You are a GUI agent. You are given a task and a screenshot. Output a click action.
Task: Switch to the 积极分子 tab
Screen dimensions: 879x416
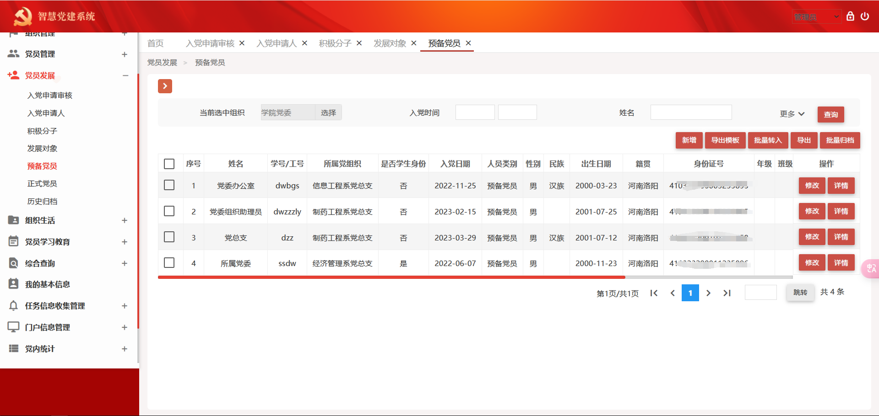(335, 43)
